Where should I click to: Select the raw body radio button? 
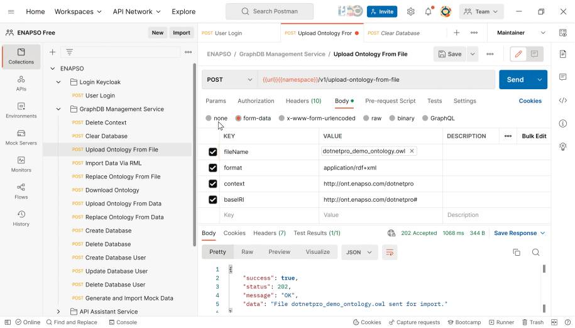click(x=366, y=118)
